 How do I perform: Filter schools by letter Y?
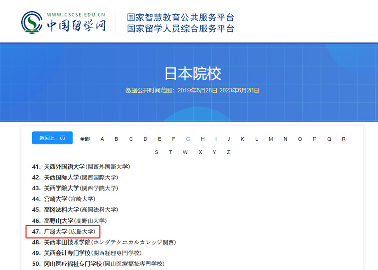214,152
